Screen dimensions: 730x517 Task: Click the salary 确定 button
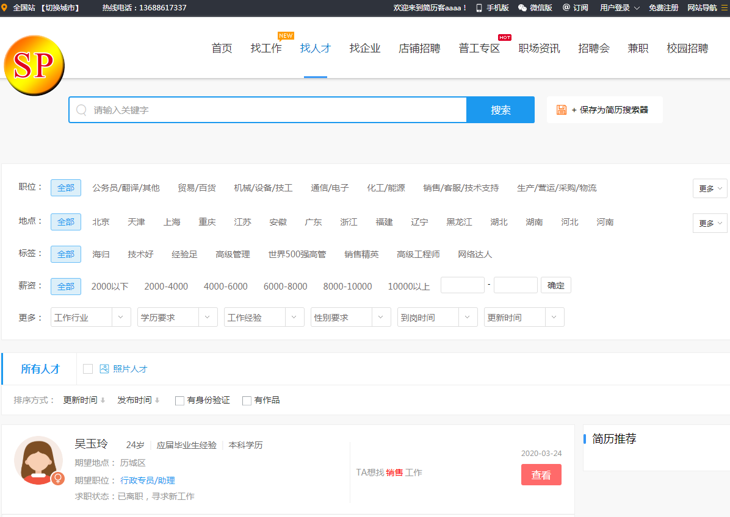pos(556,285)
